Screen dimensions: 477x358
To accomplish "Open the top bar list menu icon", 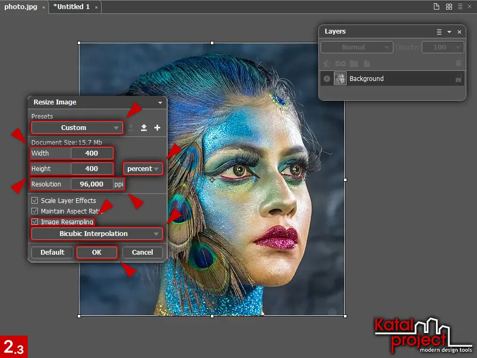I will (460, 7).
